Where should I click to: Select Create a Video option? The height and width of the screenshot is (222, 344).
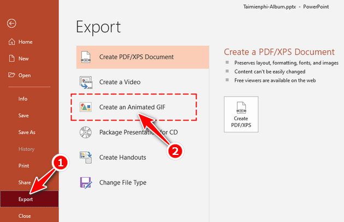pos(143,82)
